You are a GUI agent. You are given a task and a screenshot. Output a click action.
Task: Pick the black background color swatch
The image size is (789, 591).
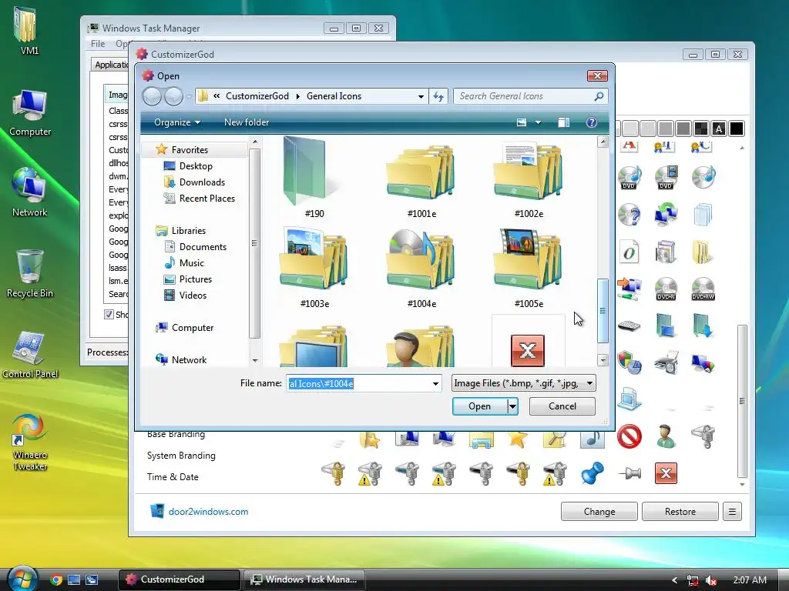pos(736,129)
